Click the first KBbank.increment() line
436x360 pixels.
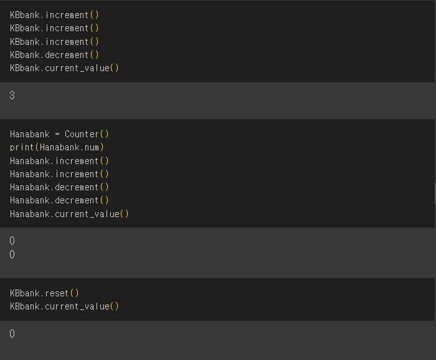coord(54,15)
